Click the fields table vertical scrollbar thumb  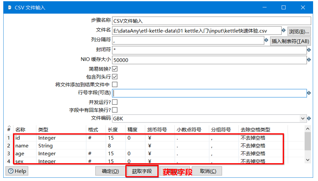click(307, 141)
